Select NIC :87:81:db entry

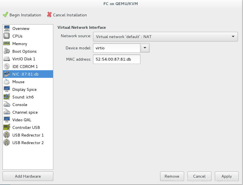28,74
